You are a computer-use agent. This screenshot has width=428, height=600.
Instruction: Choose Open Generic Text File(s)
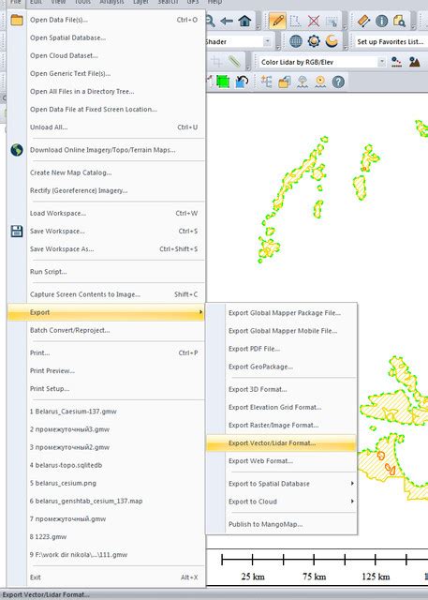point(106,73)
